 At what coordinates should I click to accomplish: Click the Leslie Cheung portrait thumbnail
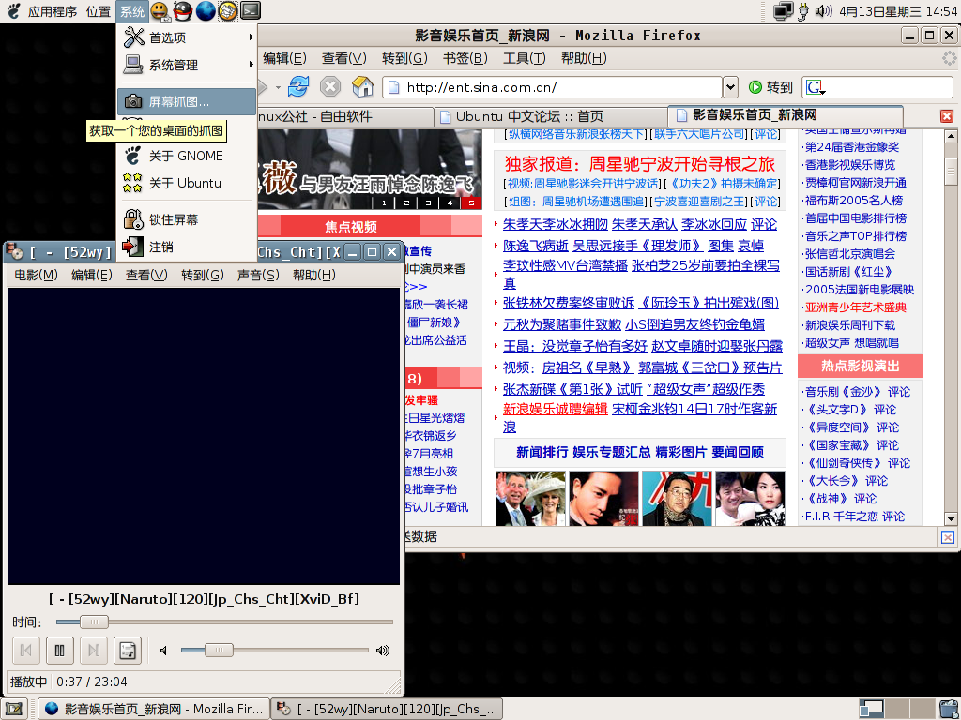click(603, 499)
